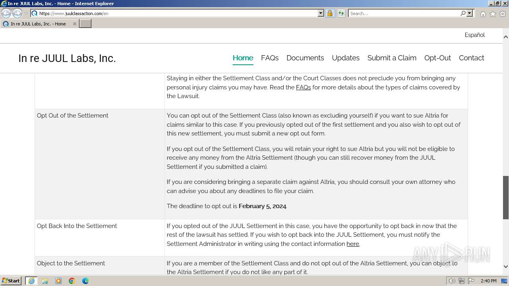Click the Search box in toolbar
Screen dimensions: 509x286
[x=404, y=13]
